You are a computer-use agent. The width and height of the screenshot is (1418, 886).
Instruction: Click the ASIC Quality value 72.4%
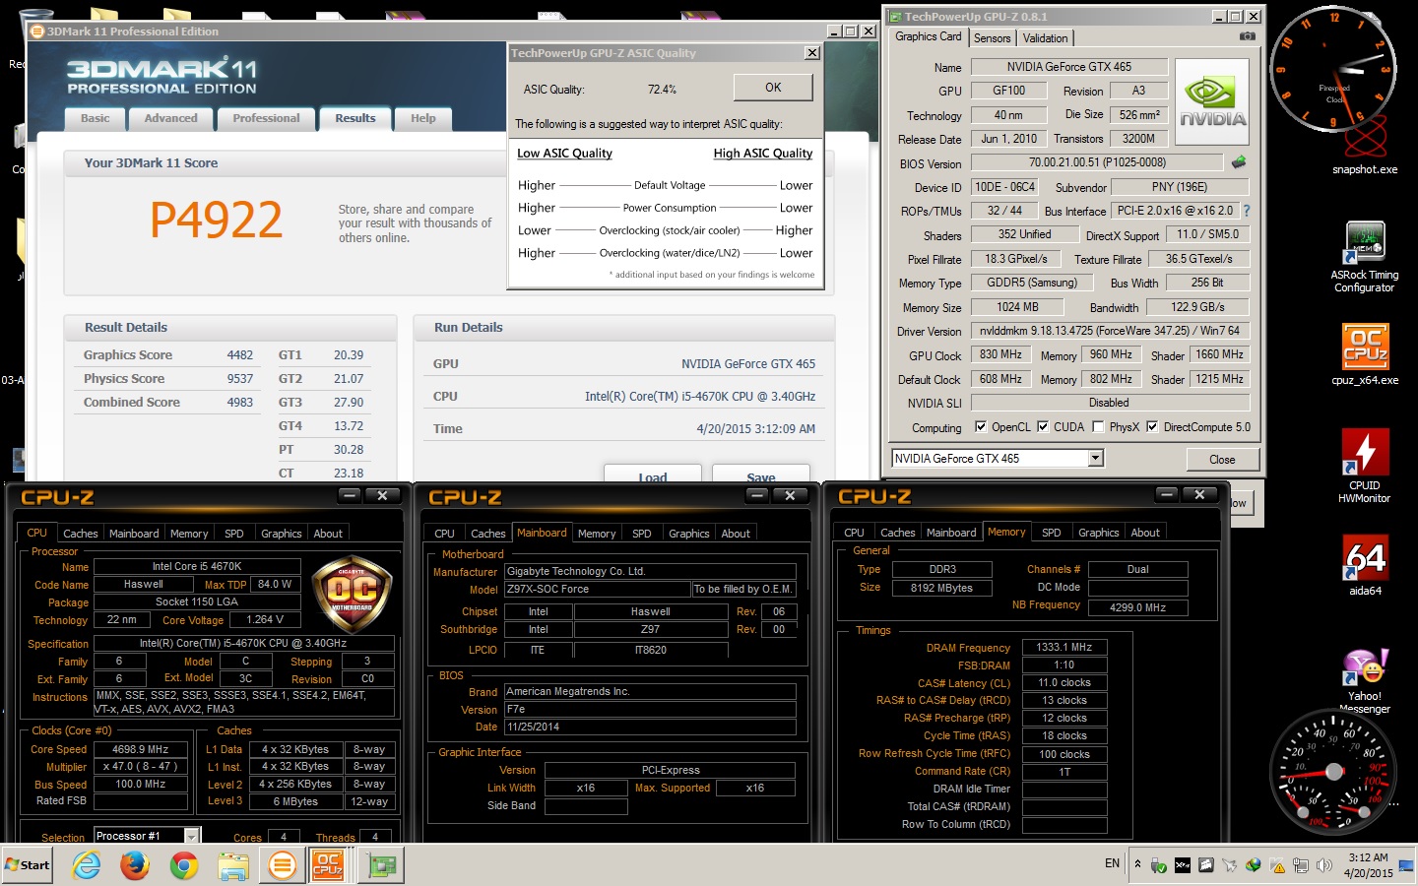coord(662,90)
